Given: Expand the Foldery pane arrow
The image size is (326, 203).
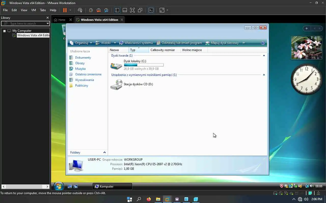Looking at the screenshot, I should pyautogui.click(x=104, y=152).
